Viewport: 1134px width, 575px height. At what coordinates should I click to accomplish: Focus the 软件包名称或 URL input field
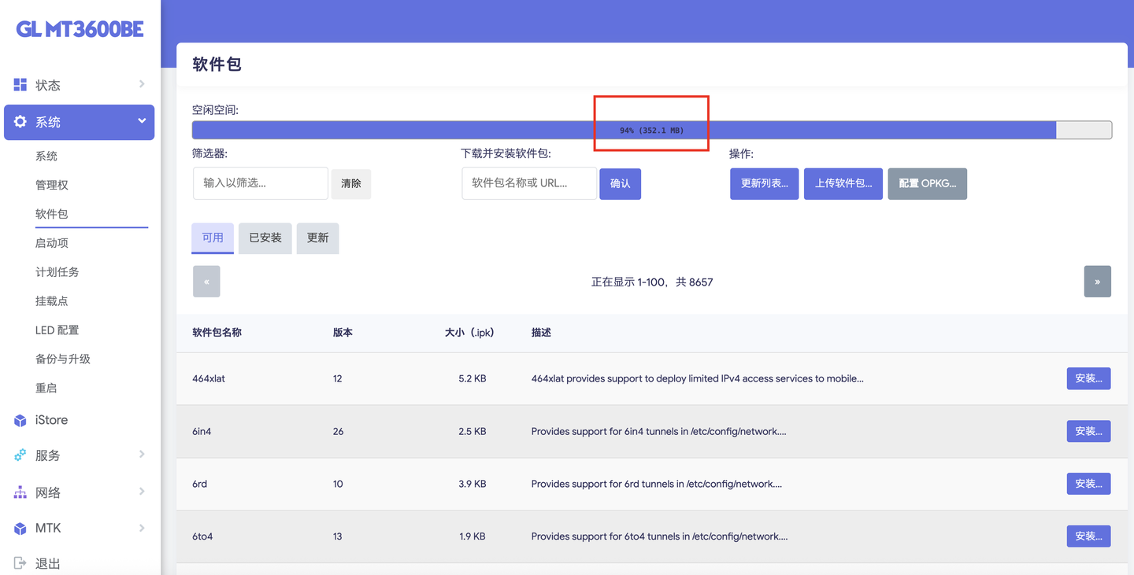529,183
